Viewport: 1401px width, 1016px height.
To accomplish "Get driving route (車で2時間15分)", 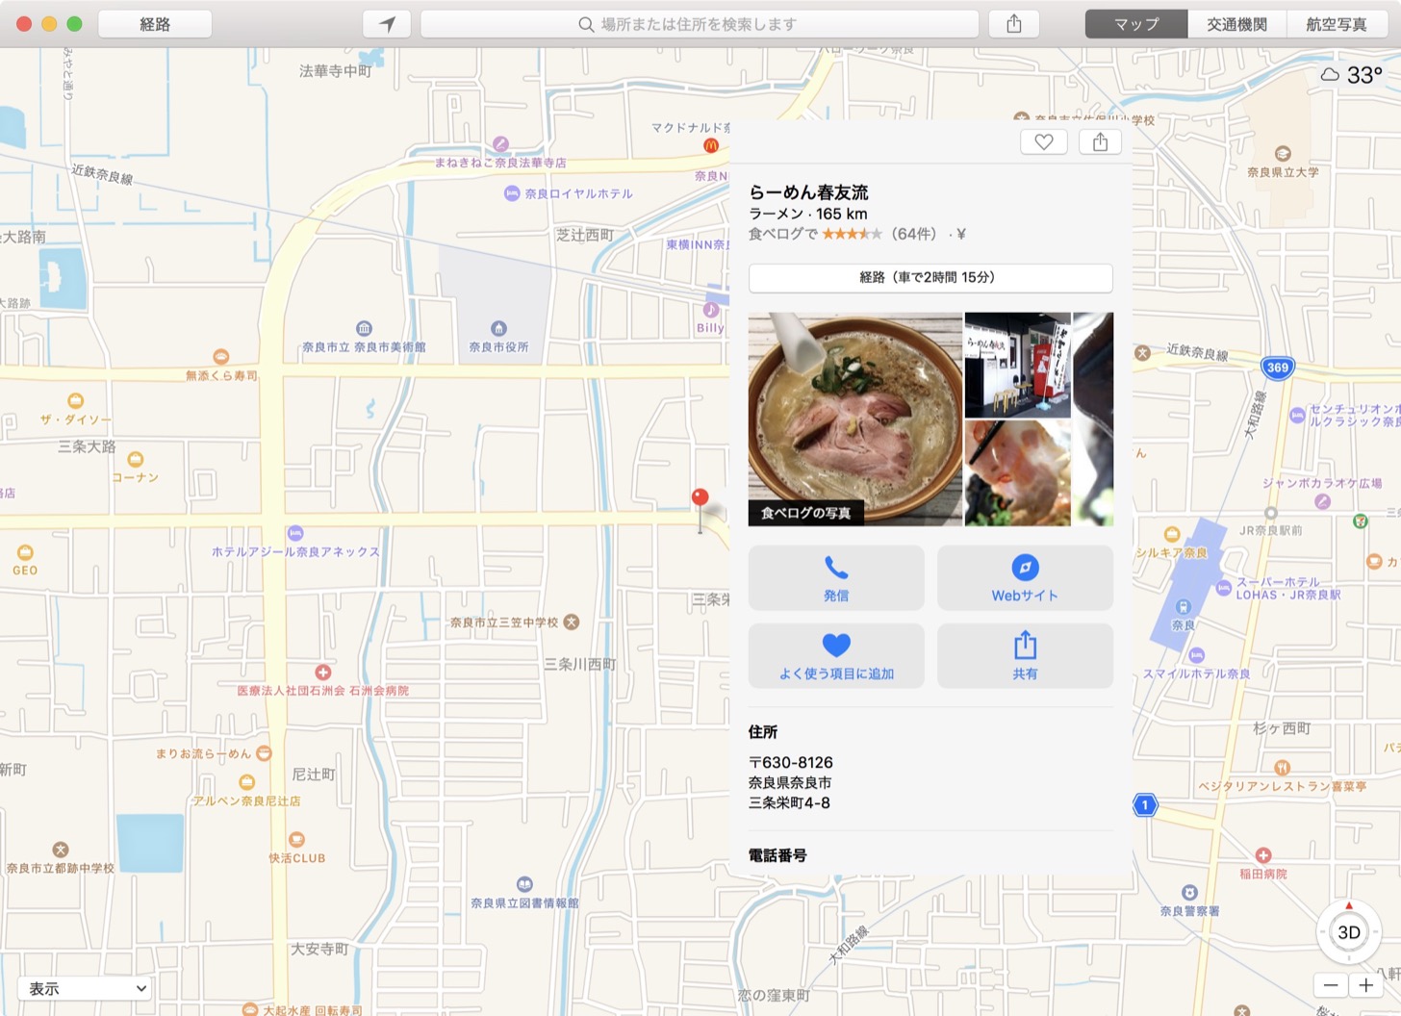I will point(930,277).
